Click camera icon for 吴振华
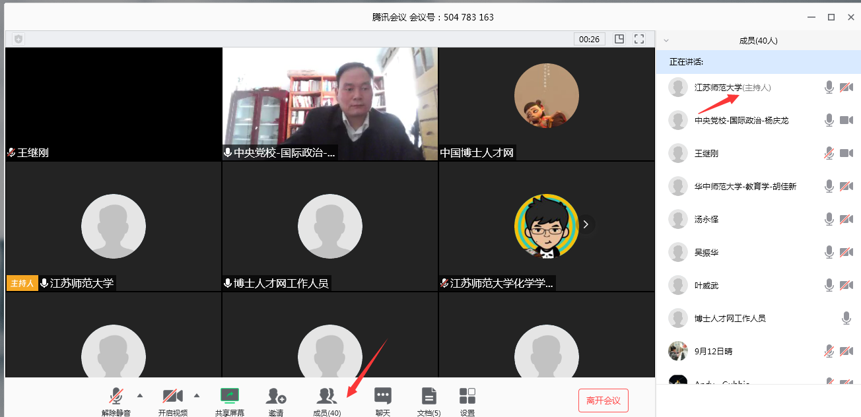 pyautogui.click(x=846, y=252)
